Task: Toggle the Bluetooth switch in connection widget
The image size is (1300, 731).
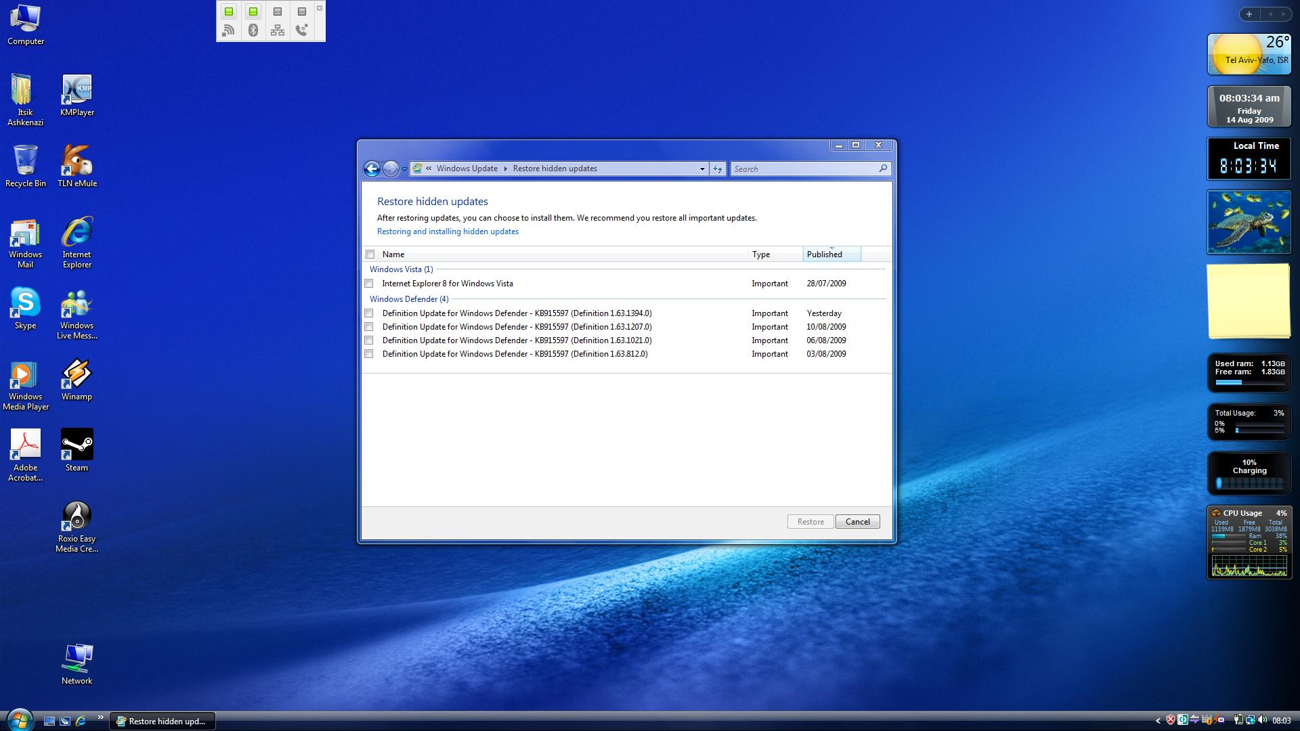Action: [x=253, y=12]
